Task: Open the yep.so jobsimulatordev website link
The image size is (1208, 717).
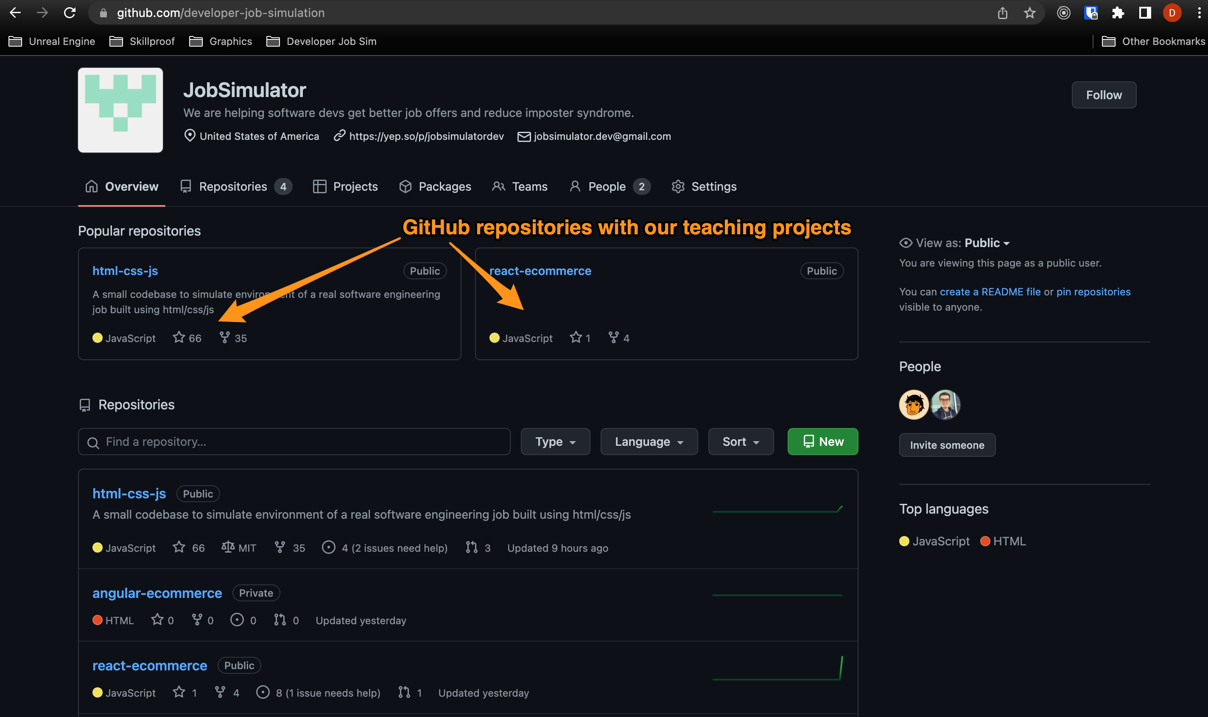Action: [426, 136]
